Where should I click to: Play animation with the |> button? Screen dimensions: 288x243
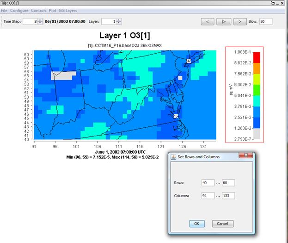click(x=224, y=21)
